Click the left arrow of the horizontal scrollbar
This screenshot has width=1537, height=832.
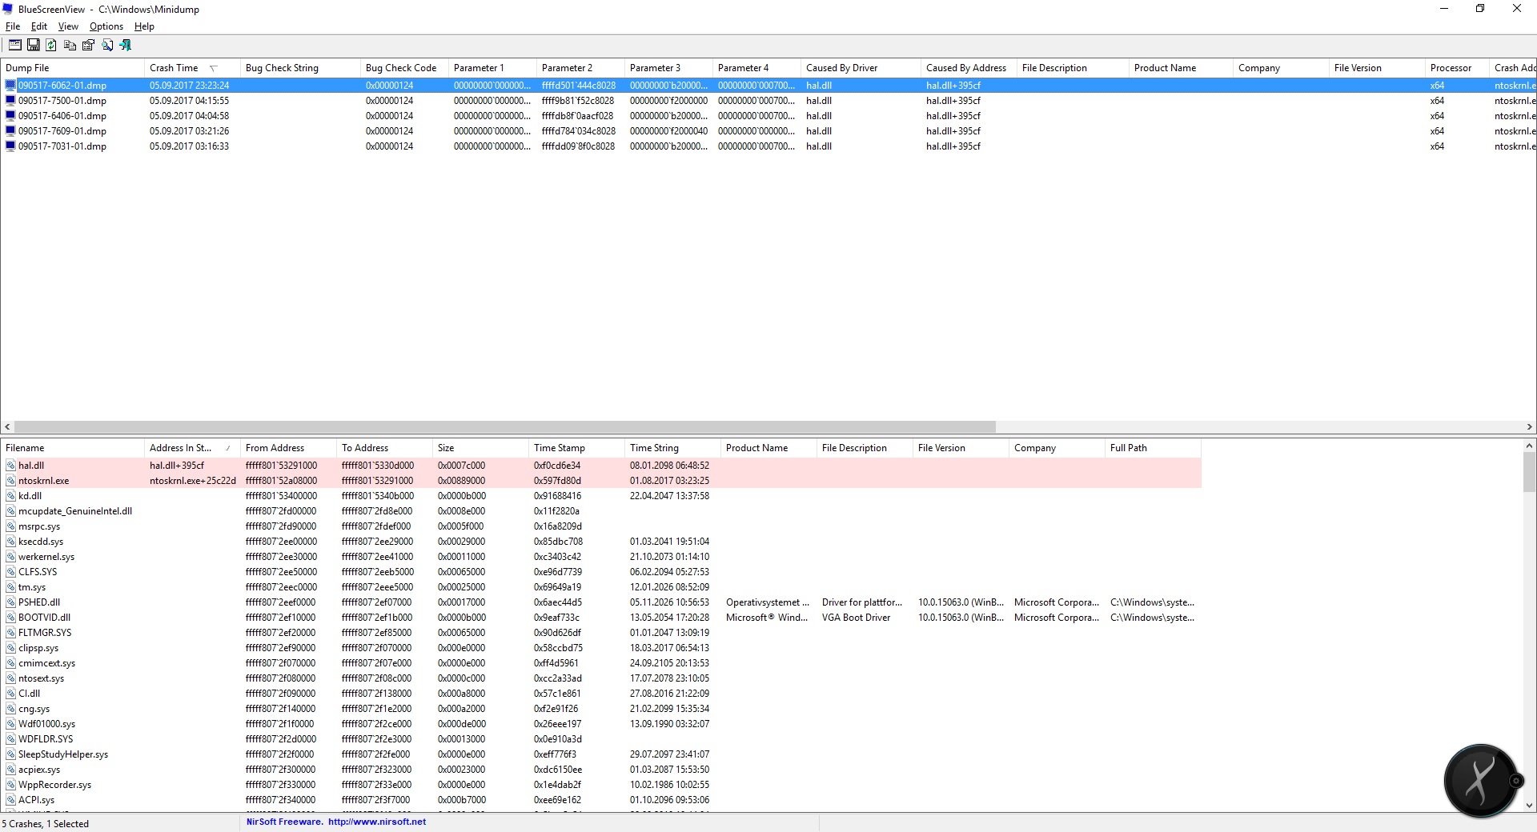(7, 427)
